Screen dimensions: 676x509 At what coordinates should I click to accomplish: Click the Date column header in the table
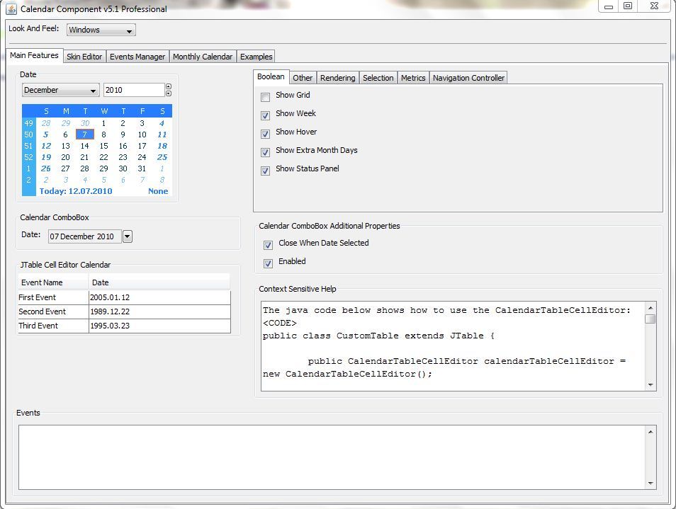159,282
